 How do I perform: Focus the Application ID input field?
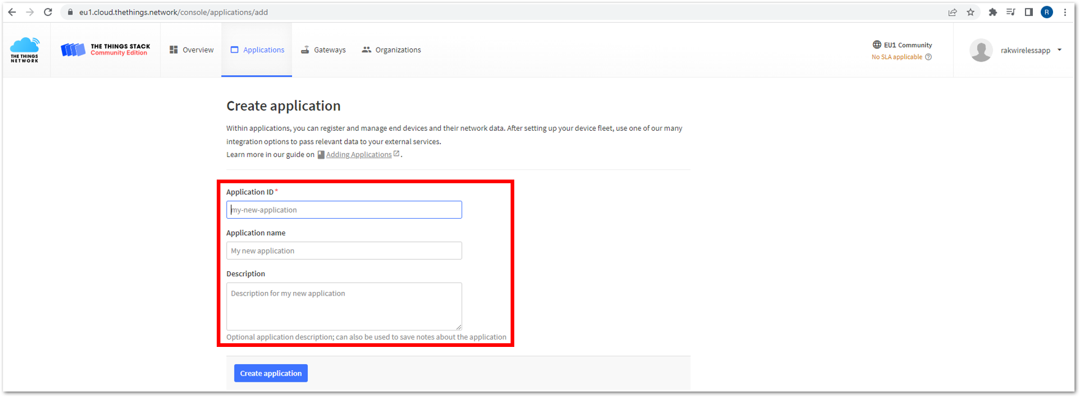pos(344,210)
